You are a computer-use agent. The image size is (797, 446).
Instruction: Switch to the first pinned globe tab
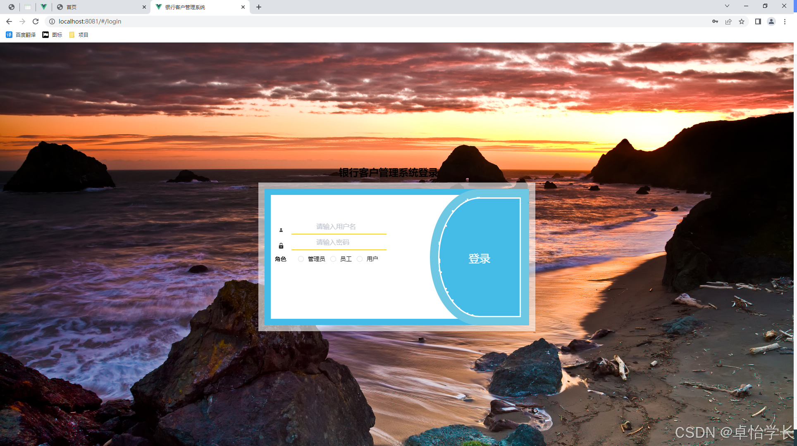pos(12,7)
